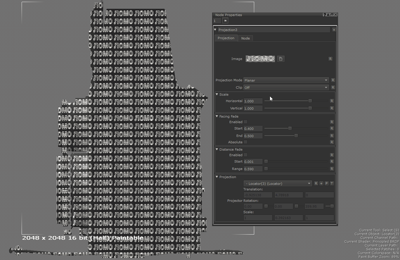Click the help question mark in Node Properties
The width and height of the screenshot is (400, 260).
[x=324, y=15]
